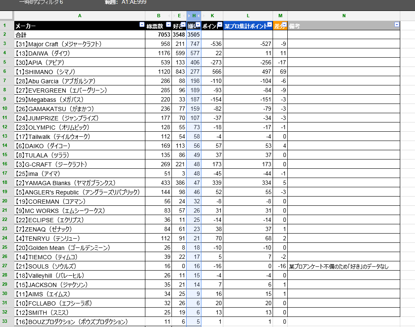Select the AIMS (エイムス) cell

pyautogui.click(x=80, y=294)
